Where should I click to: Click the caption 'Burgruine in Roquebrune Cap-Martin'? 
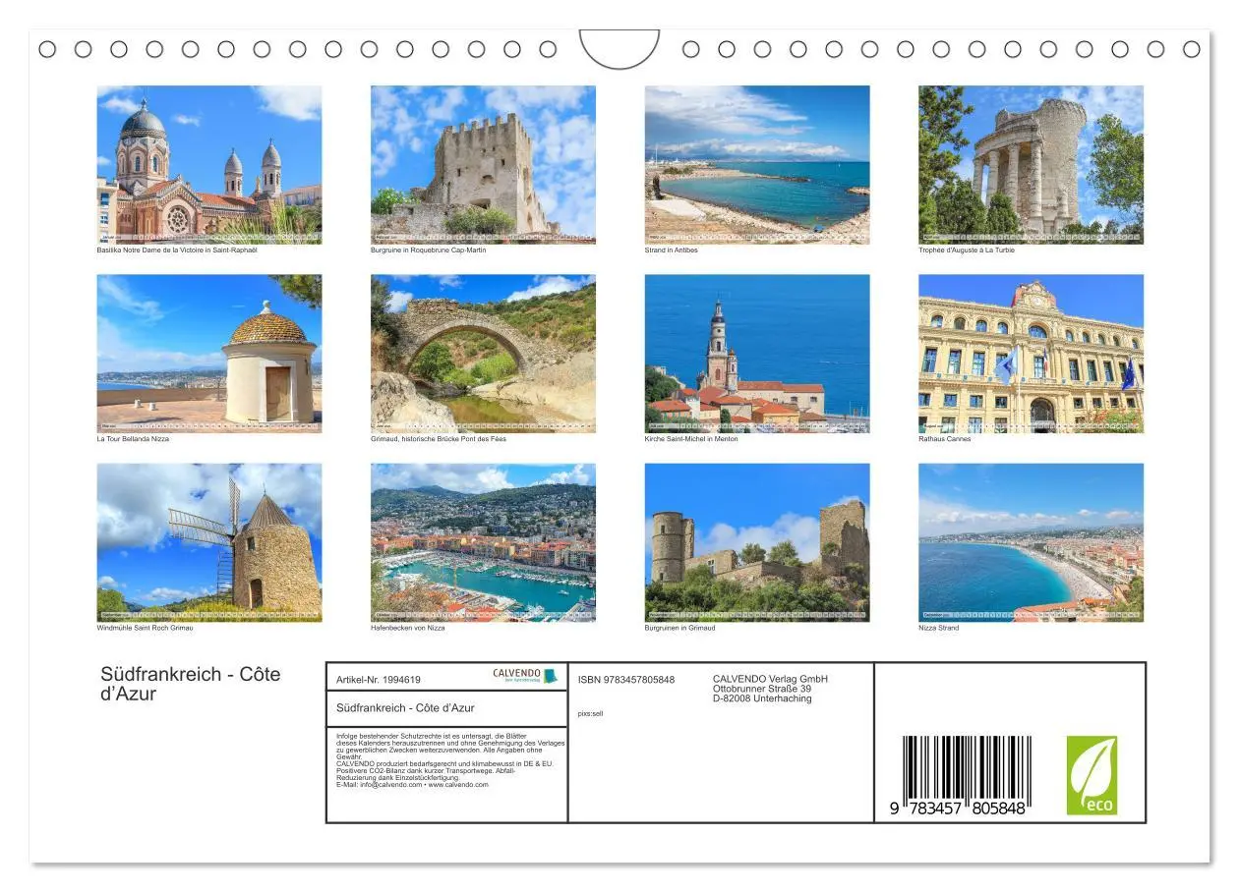(428, 250)
